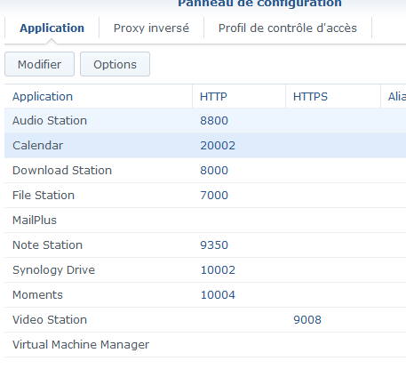Select the Calendar row

[x=205, y=146]
